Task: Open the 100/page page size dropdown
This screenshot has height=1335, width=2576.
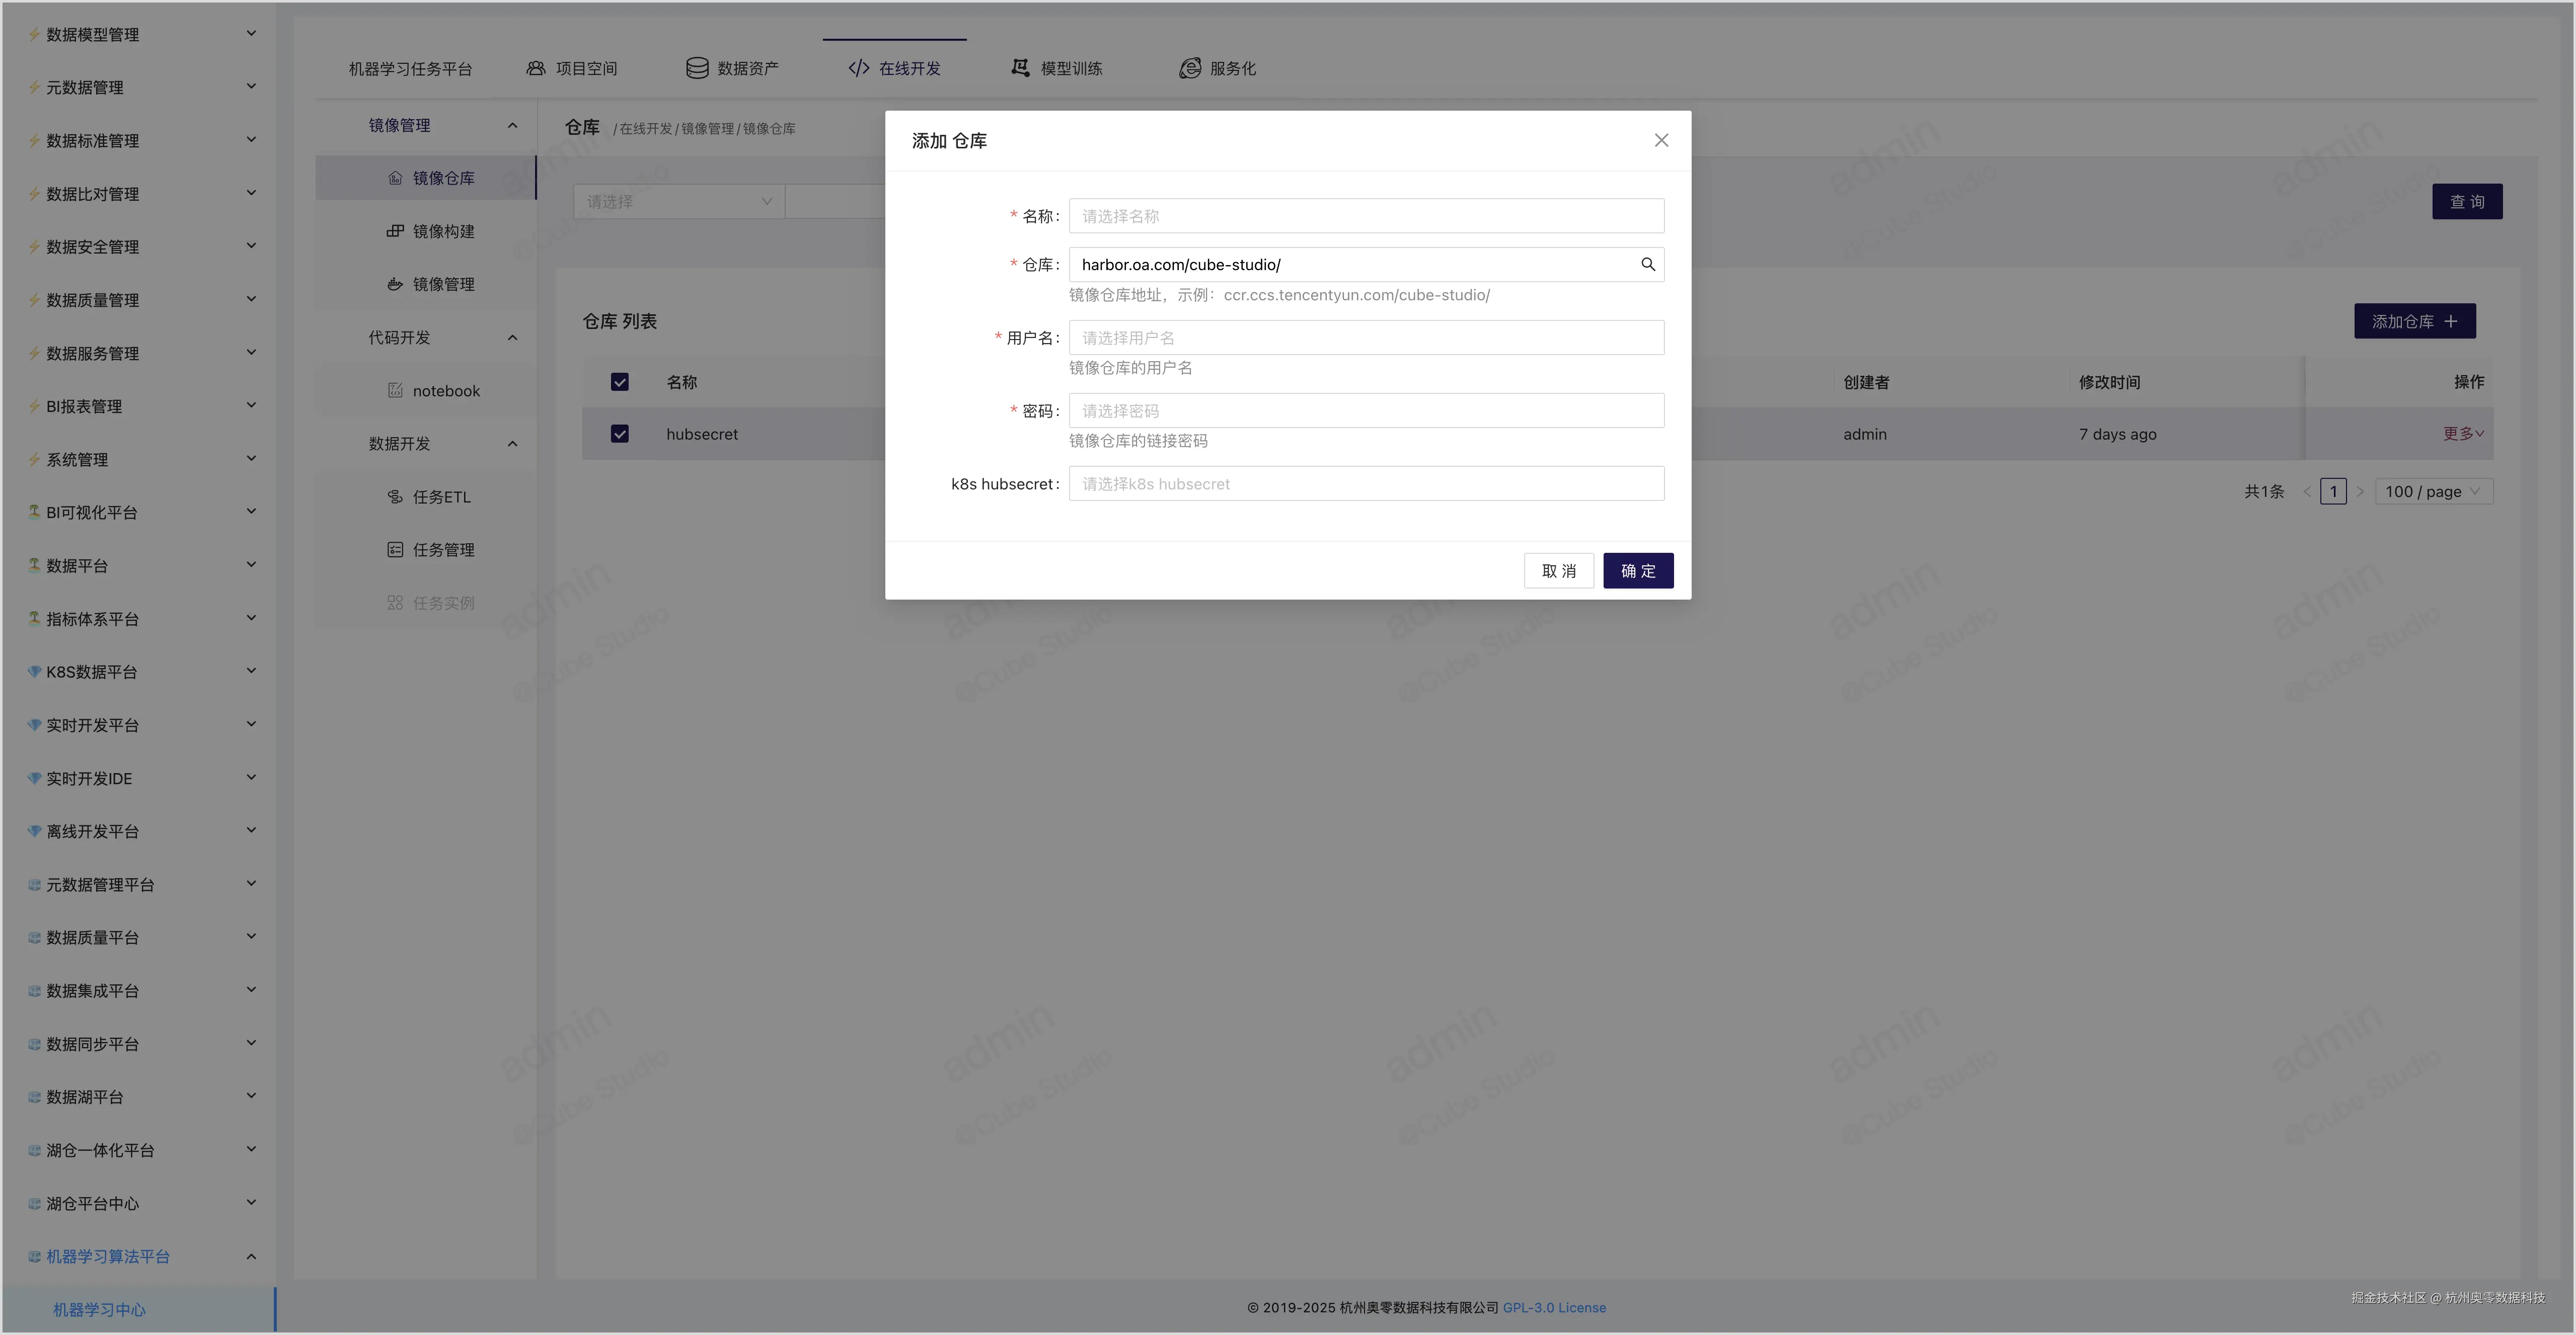Action: 2433,490
